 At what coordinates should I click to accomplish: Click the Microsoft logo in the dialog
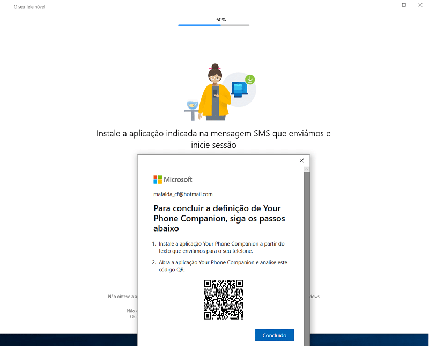(x=173, y=179)
